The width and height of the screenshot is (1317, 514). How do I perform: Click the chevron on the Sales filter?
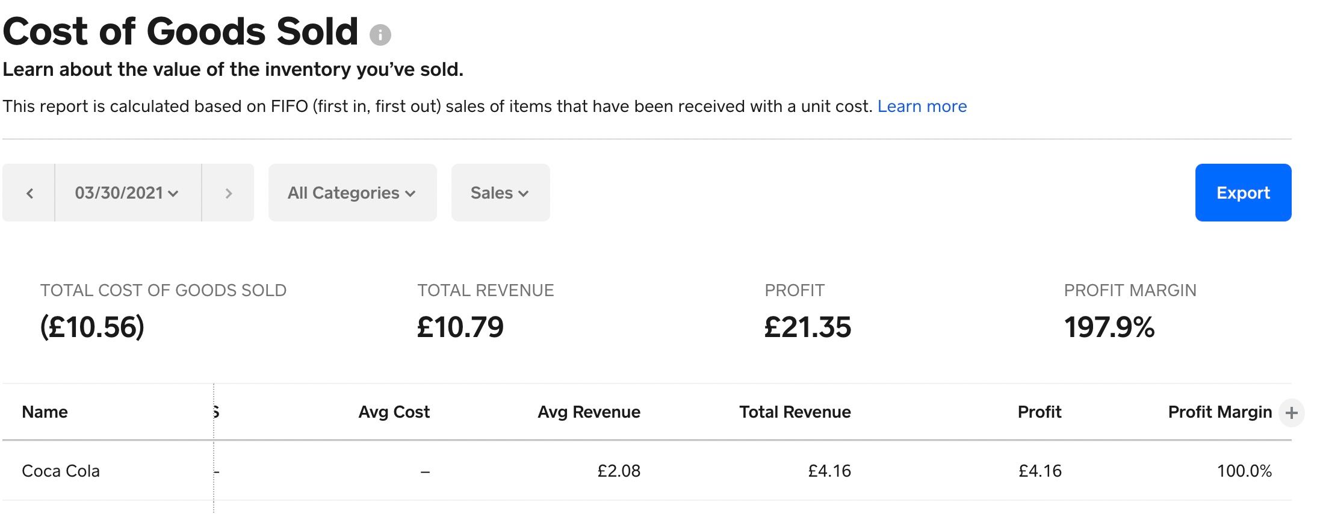523,193
